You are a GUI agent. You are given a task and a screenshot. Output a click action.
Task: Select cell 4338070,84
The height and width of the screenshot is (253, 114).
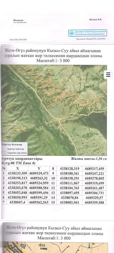[x=69, y=198]
